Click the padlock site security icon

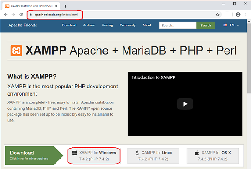(31, 15)
